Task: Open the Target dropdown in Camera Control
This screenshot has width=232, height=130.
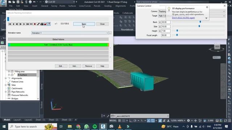Action: 224,16
